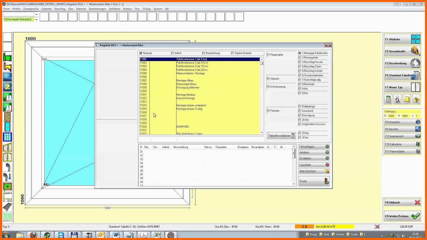Open Word from the Windows taskbar
Screen dimensions: 427x240
coord(116,235)
